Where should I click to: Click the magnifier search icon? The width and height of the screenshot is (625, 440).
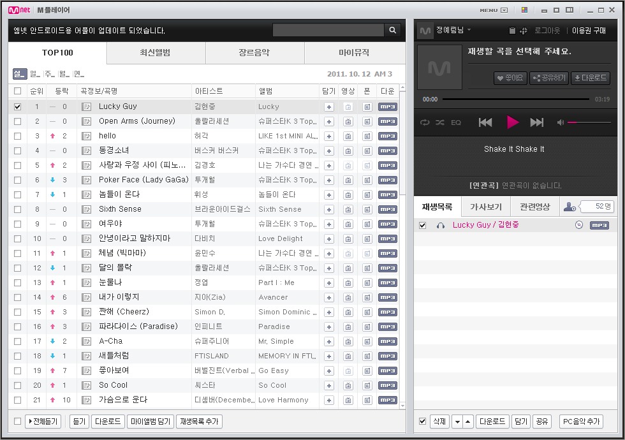[x=393, y=30]
